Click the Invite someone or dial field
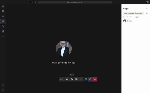This screenshot has width=150, height=93. pos(133,13)
